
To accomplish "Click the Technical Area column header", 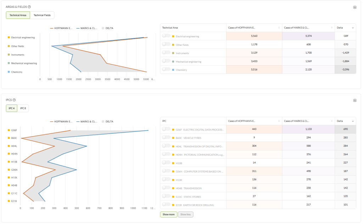I will coord(193,28).
